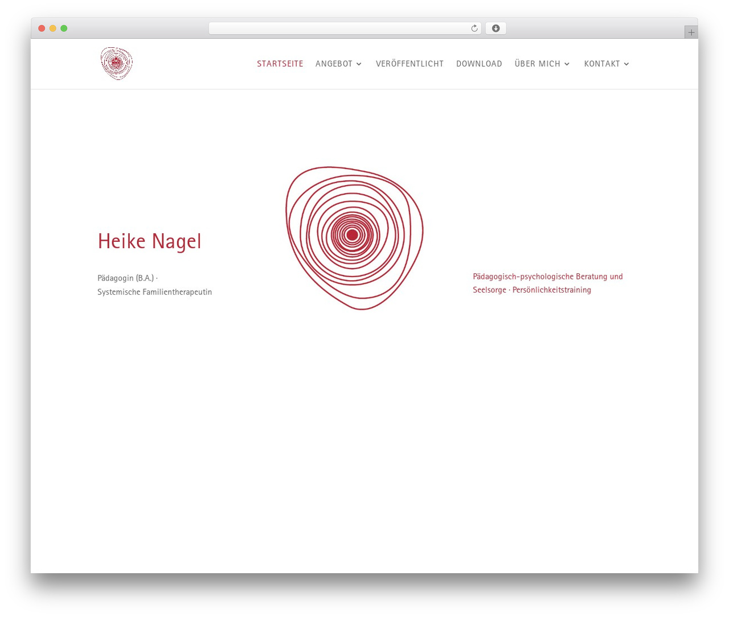729x617 pixels.
Task: Click the Pädagogisch-psychologische Beratung text
Action: [548, 277]
